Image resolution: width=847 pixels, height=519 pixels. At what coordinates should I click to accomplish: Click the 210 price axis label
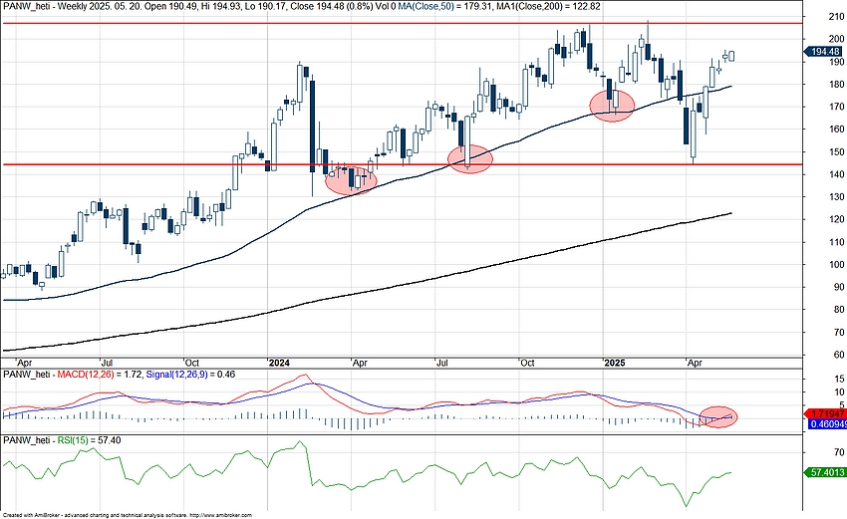click(x=836, y=16)
